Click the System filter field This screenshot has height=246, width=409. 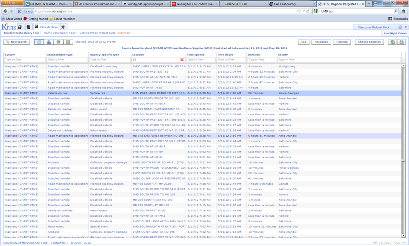click(25, 60)
